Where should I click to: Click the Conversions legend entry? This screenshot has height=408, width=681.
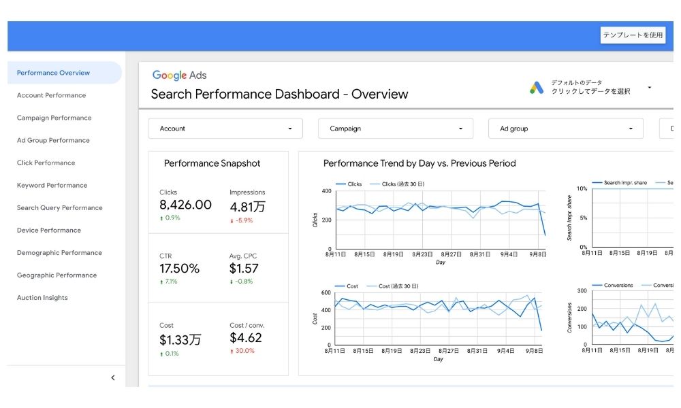pyautogui.click(x=612, y=286)
